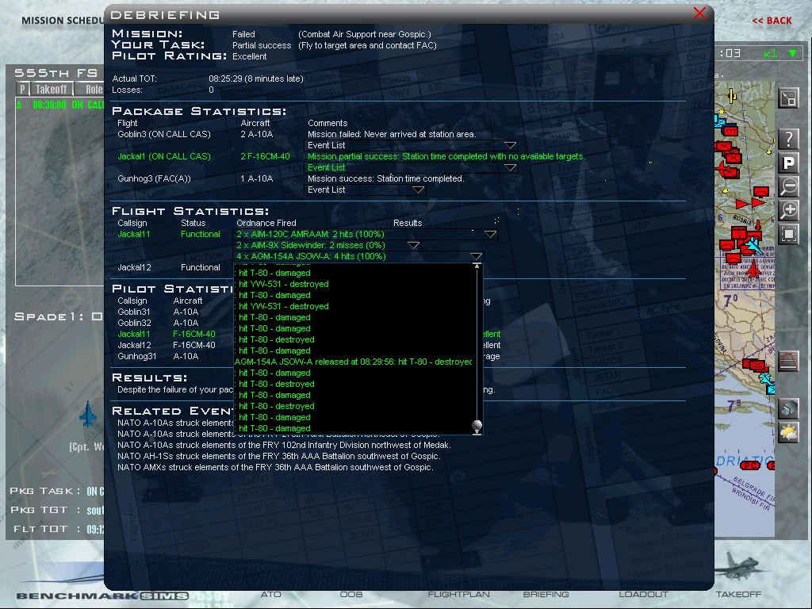Select flight Gunhog3 (FAC(A))
The image size is (812, 609).
[154, 178]
